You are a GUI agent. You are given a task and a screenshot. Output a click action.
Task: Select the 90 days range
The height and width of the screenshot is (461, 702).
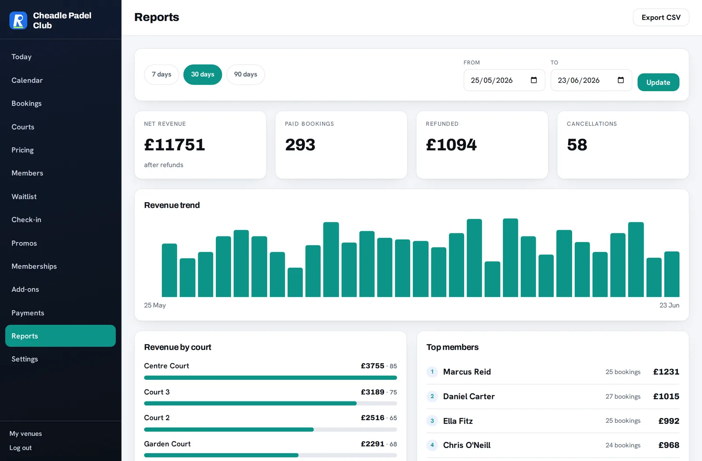coord(246,75)
